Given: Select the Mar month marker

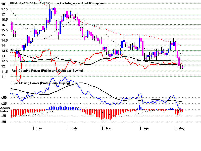Looking at the screenshot, I should (x=109, y=128).
